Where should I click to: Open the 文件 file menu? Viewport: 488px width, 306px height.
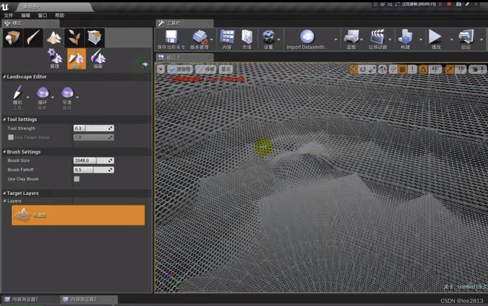point(8,15)
